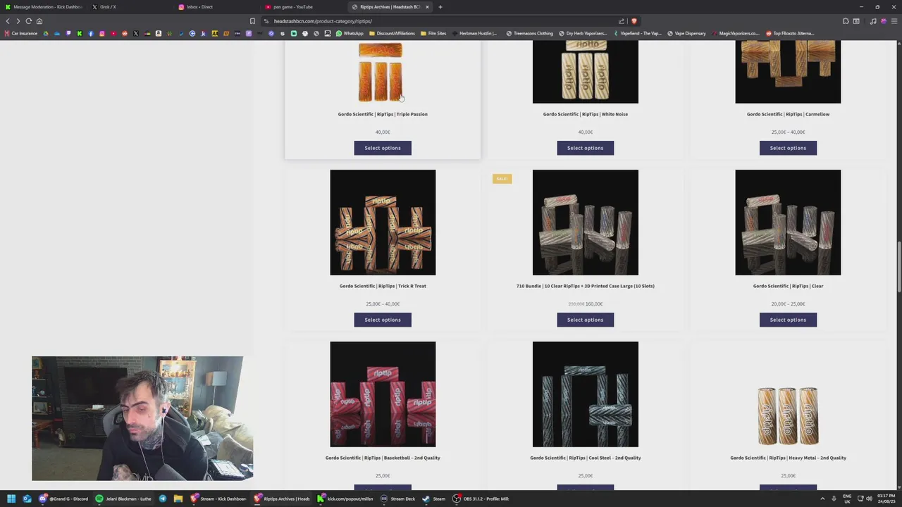Screen dimensions: 902x507
Task: Open Basketball 2nd Quality title link
Action: [x=383, y=458]
